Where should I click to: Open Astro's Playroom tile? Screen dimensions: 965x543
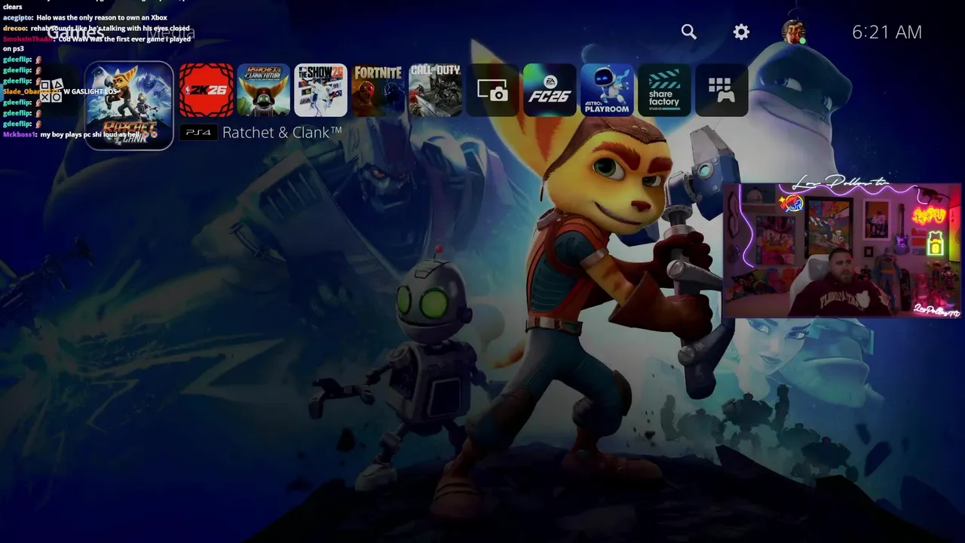[607, 90]
